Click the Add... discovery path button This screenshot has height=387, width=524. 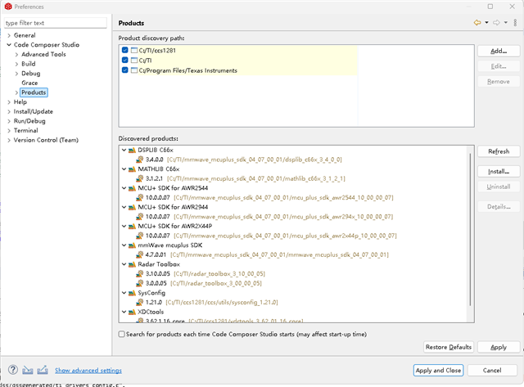(499, 51)
